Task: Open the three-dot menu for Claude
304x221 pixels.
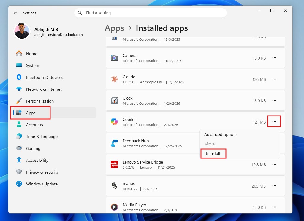Action: point(274,79)
